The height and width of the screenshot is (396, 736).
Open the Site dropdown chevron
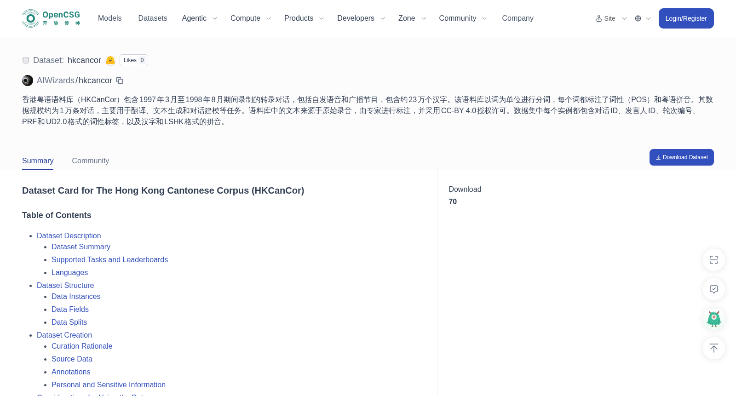pyautogui.click(x=624, y=18)
